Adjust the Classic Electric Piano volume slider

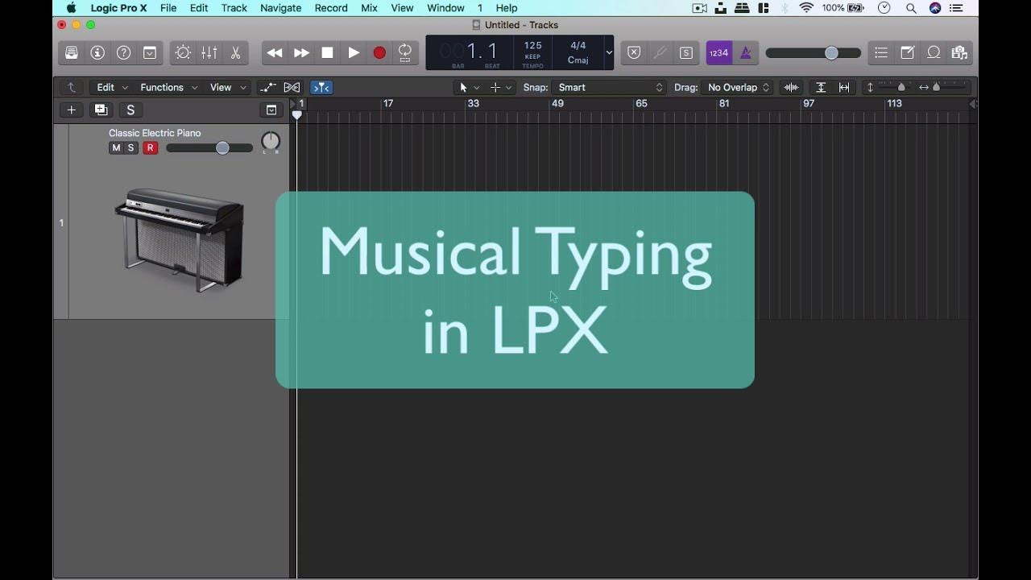click(x=209, y=148)
